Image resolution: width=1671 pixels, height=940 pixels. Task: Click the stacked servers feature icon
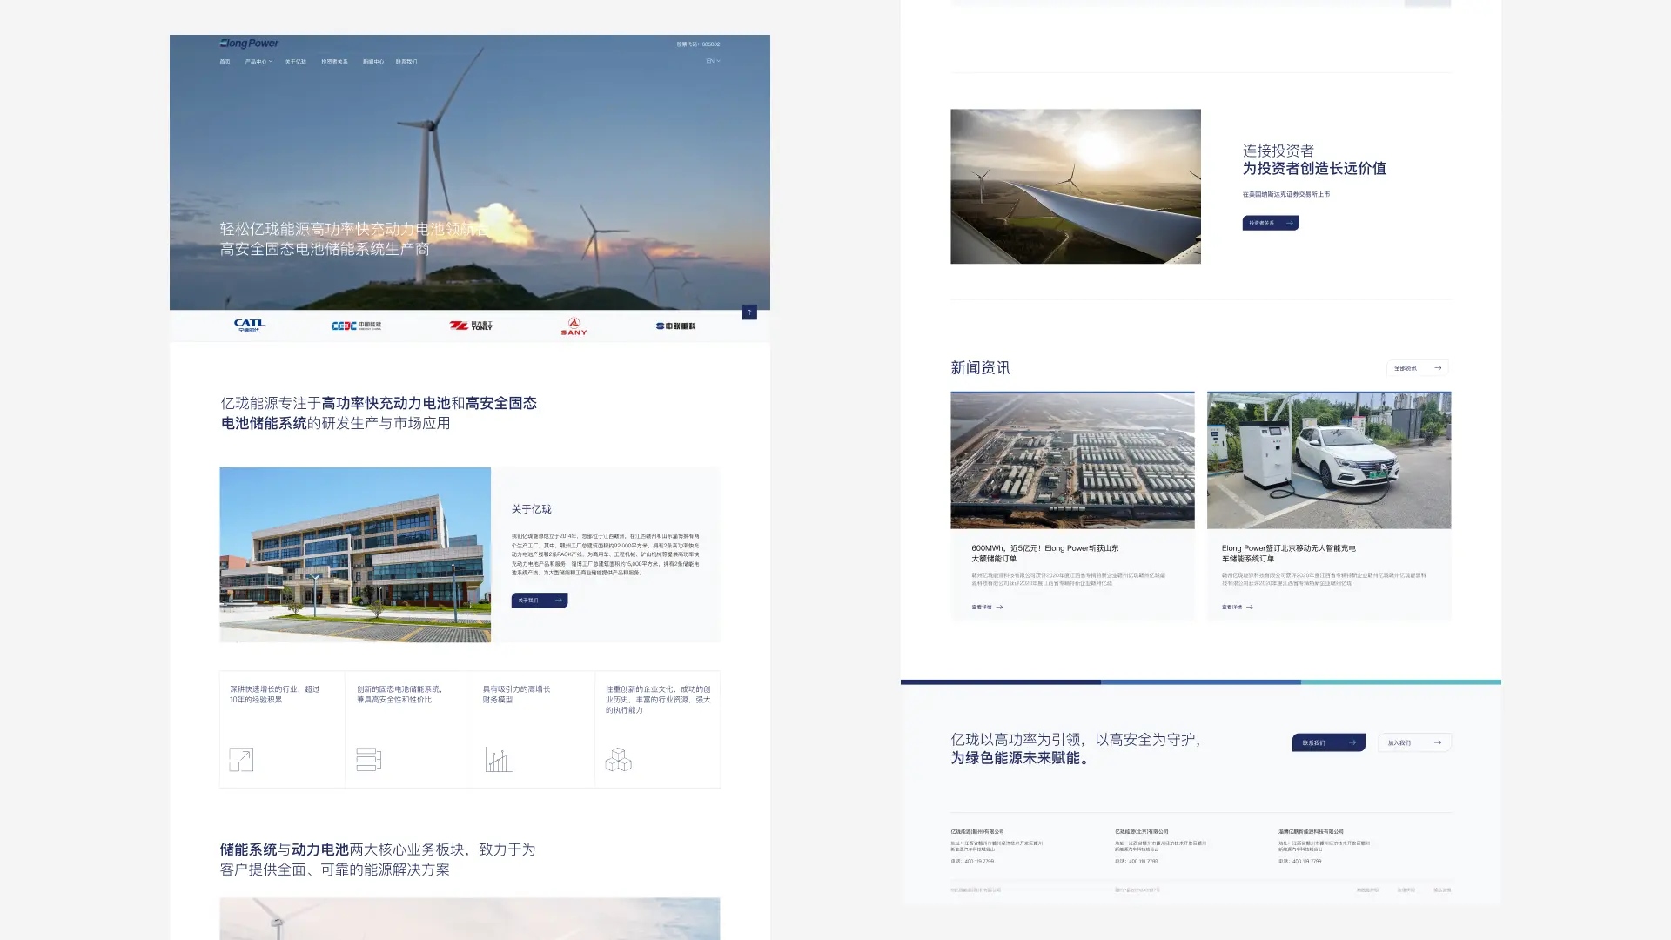(368, 759)
